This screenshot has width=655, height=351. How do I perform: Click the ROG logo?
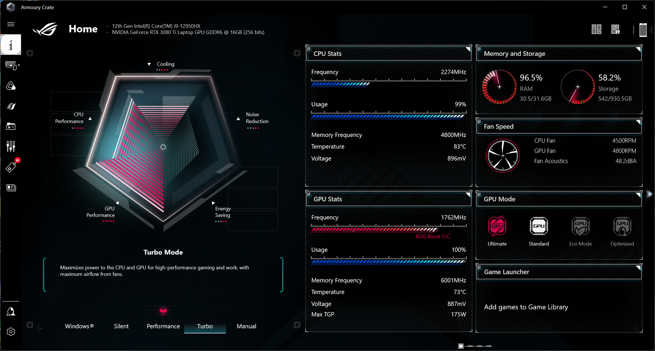[x=45, y=29]
